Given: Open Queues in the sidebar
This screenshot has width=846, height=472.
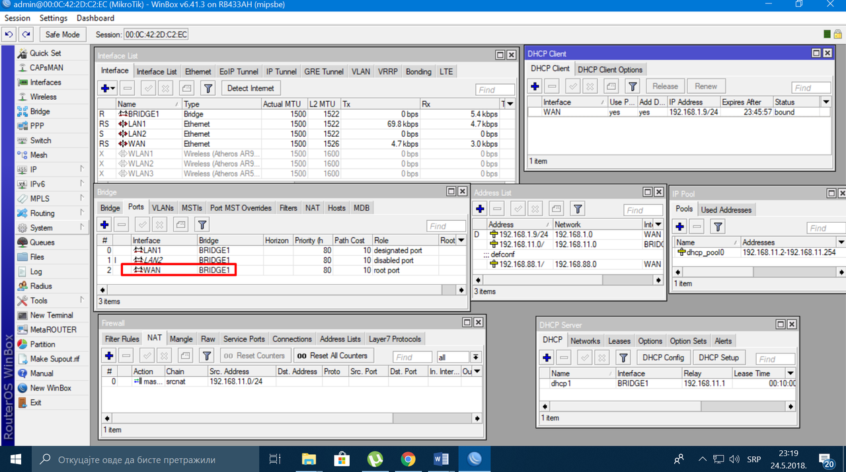Looking at the screenshot, I should [42, 242].
